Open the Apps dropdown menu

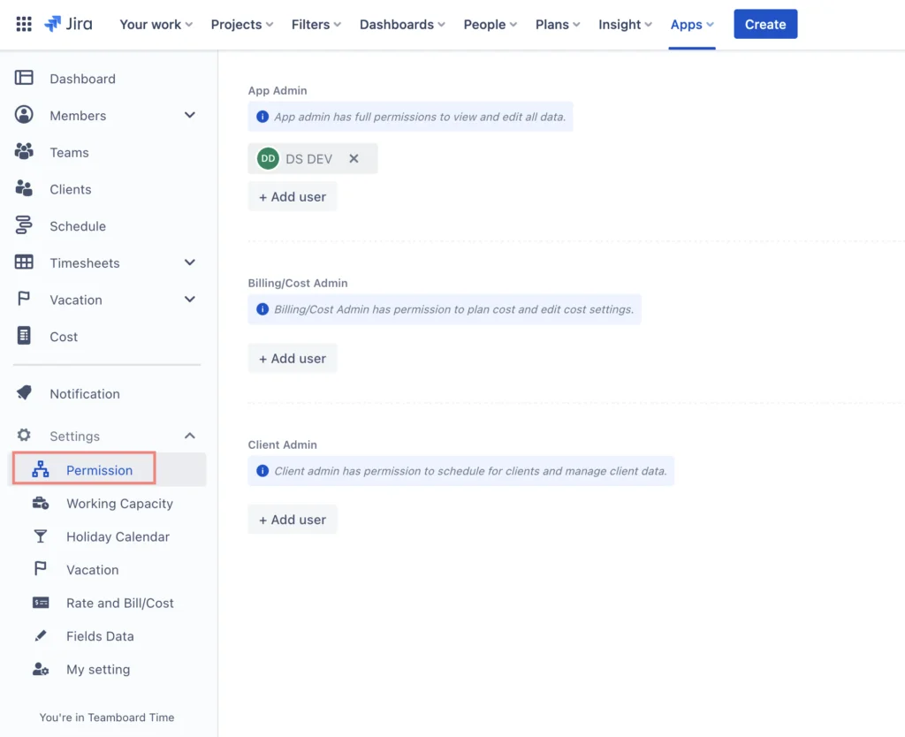(692, 24)
